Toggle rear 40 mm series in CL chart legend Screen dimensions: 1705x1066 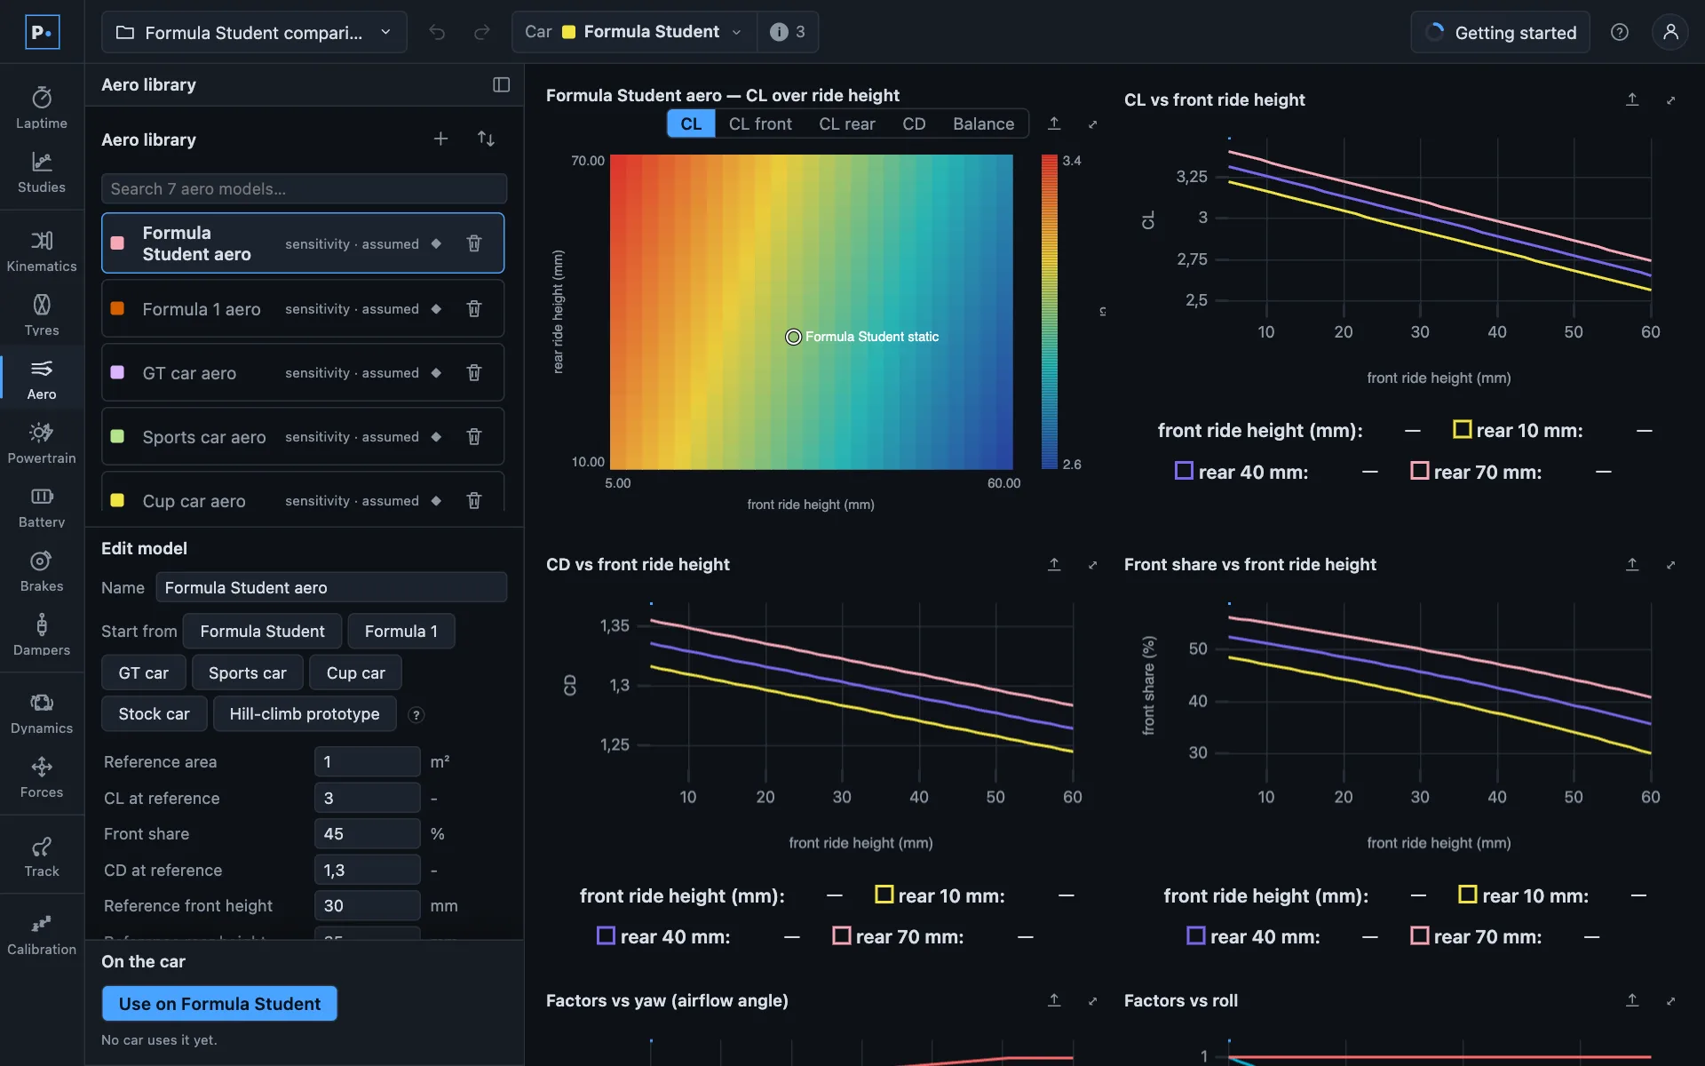click(x=1241, y=472)
